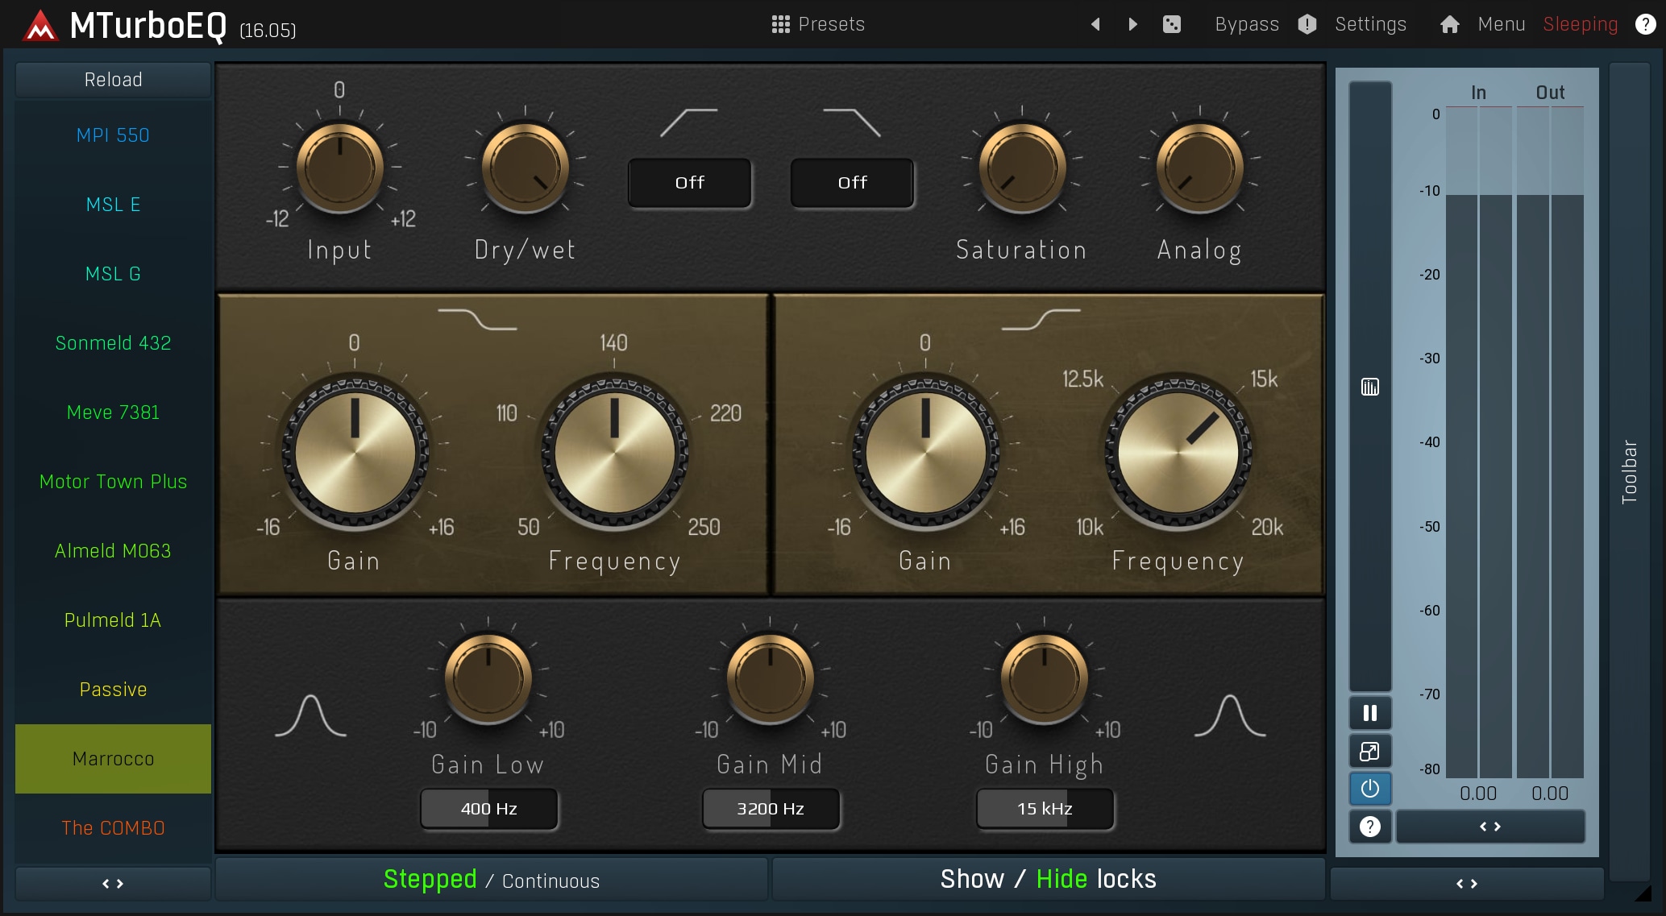Click the Reload button
Image resolution: width=1666 pixels, height=916 pixels.
[113, 80]
